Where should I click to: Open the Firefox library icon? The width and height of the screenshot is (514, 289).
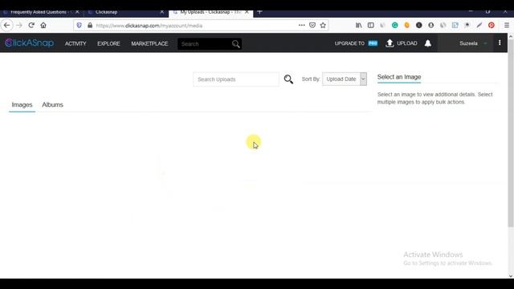pos(359,25)
